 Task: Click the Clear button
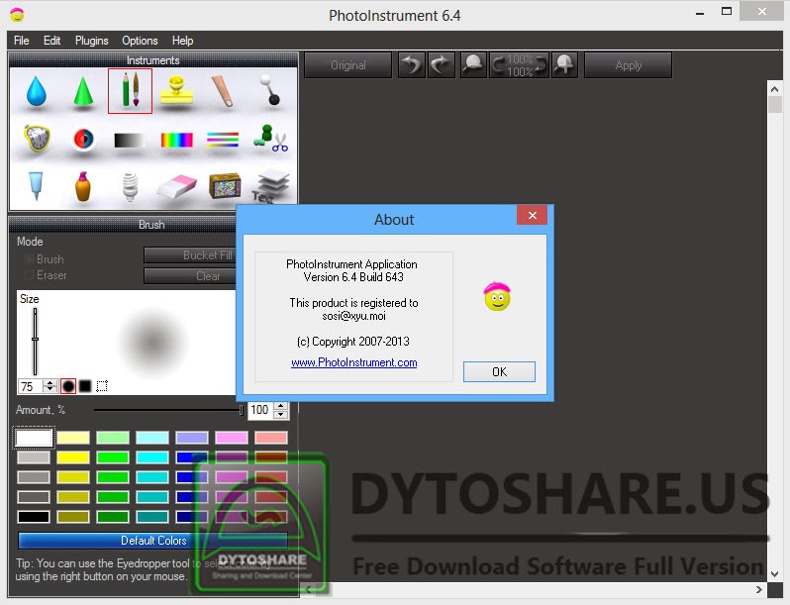(190, 276)
